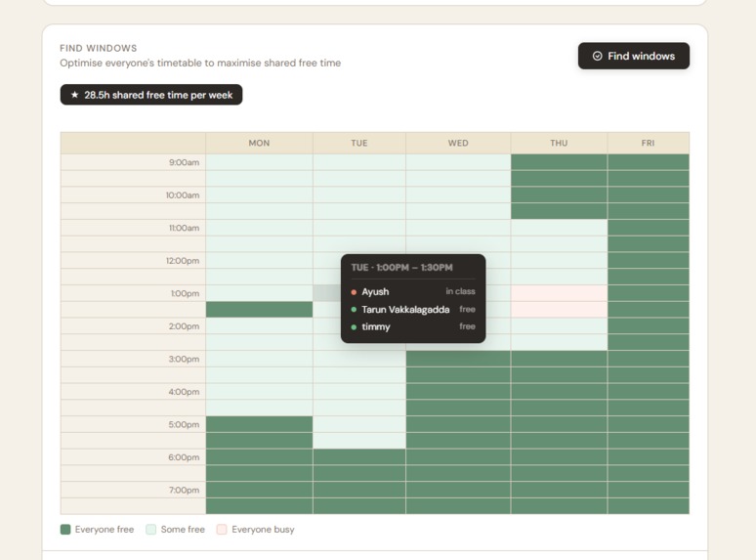Click the 4:00pm time label
Image resolution: width=756 pixels, height=560 pixels.
point(184,392)
